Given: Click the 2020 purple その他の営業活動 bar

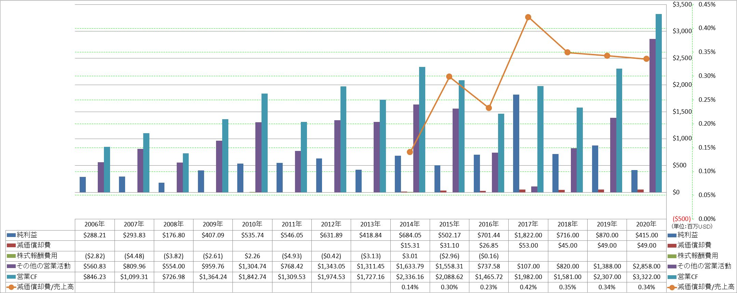Looking at the screenshot, I should (653, 116).
